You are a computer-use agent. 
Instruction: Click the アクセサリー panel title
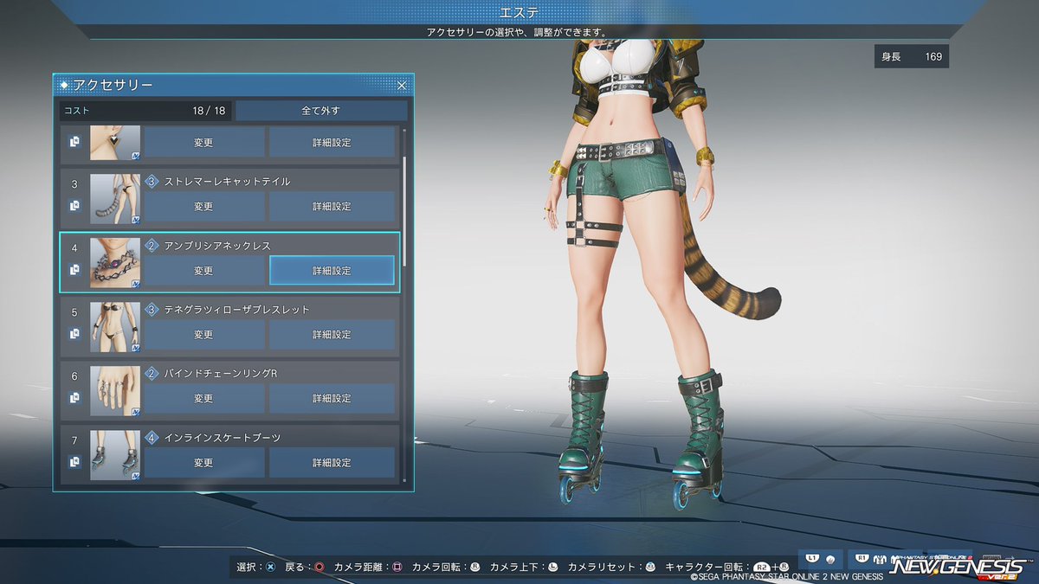pyautogui.click(x=113, y=85)
